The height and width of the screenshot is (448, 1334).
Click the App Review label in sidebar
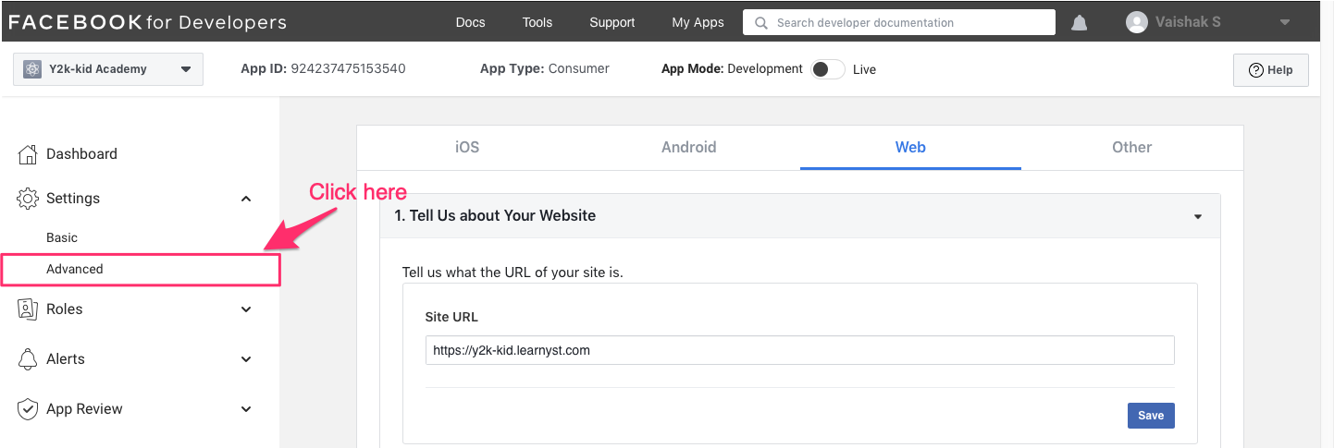[84, 409]
